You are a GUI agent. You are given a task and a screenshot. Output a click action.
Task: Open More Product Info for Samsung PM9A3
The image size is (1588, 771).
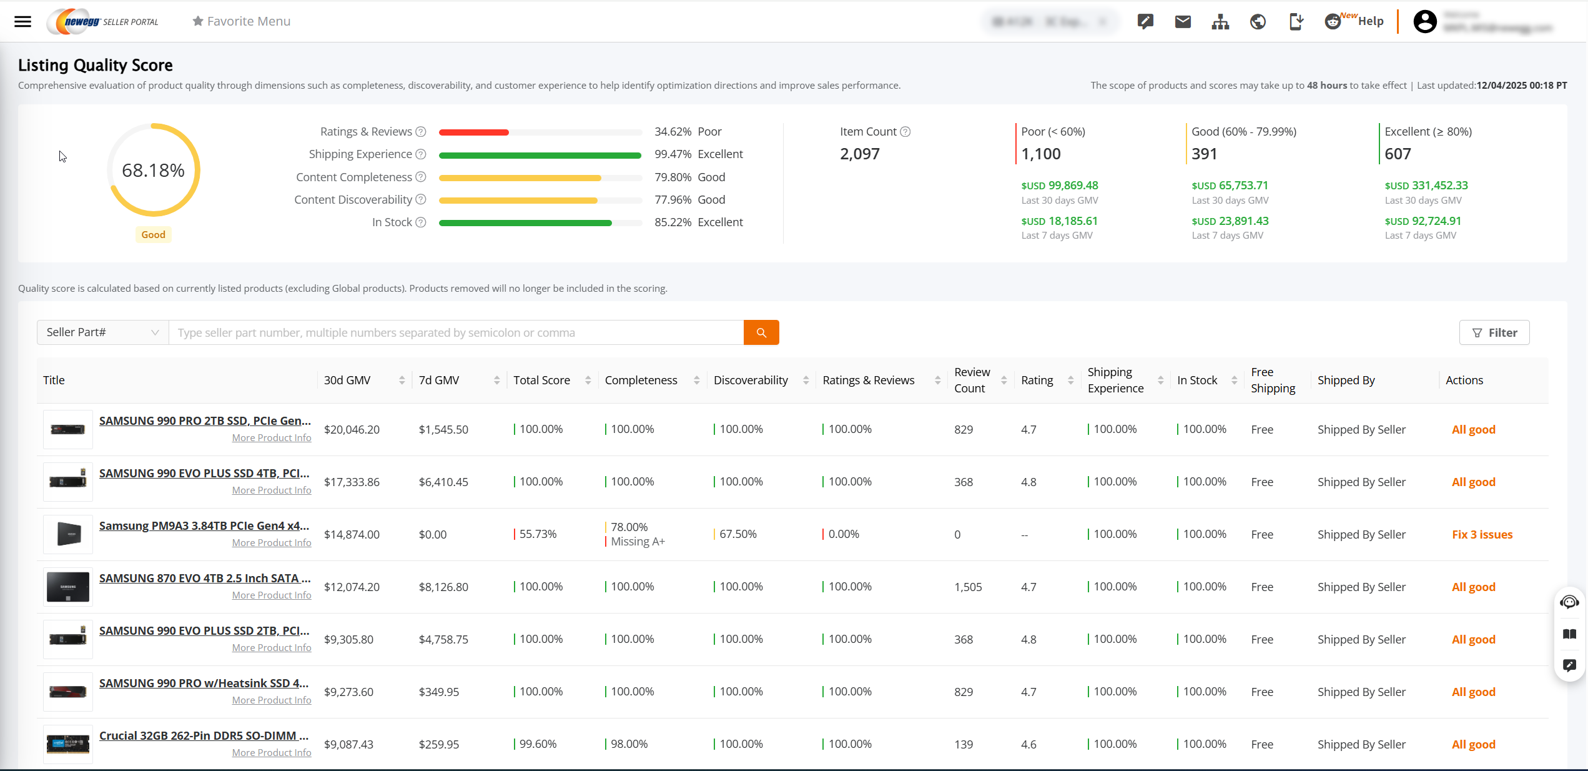tap(271, 542)
